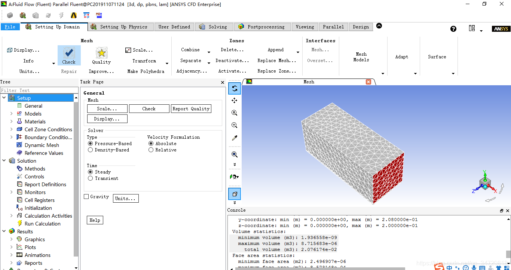
Task: Click Make Polyhedra in ribbon
Action: click(146, 71)
